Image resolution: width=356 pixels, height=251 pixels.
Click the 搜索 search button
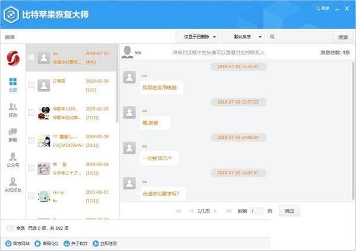343,37
